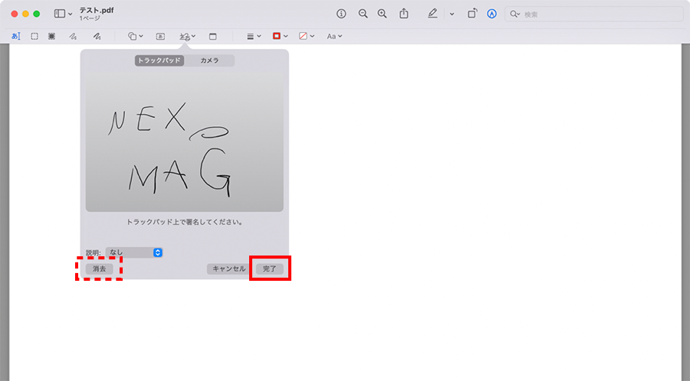690x381 pixels.
Task: Click 完了 to finish the signature
Action: (269, 269)
